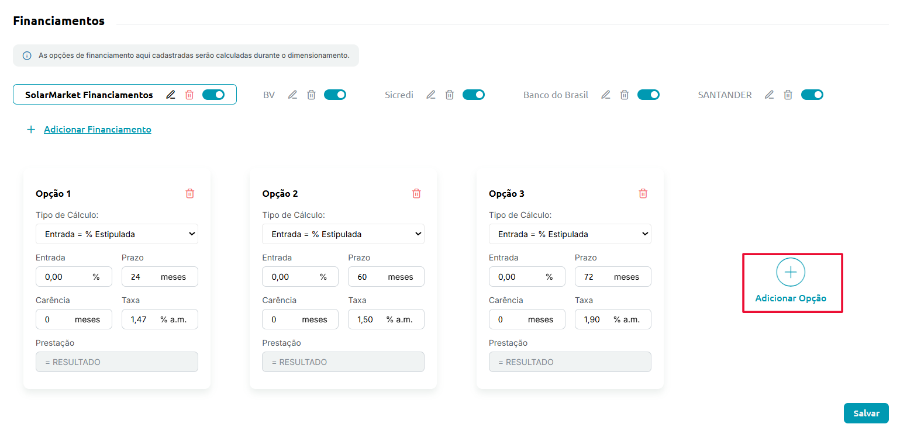Click trash icon beside SANTANDER

788,95
